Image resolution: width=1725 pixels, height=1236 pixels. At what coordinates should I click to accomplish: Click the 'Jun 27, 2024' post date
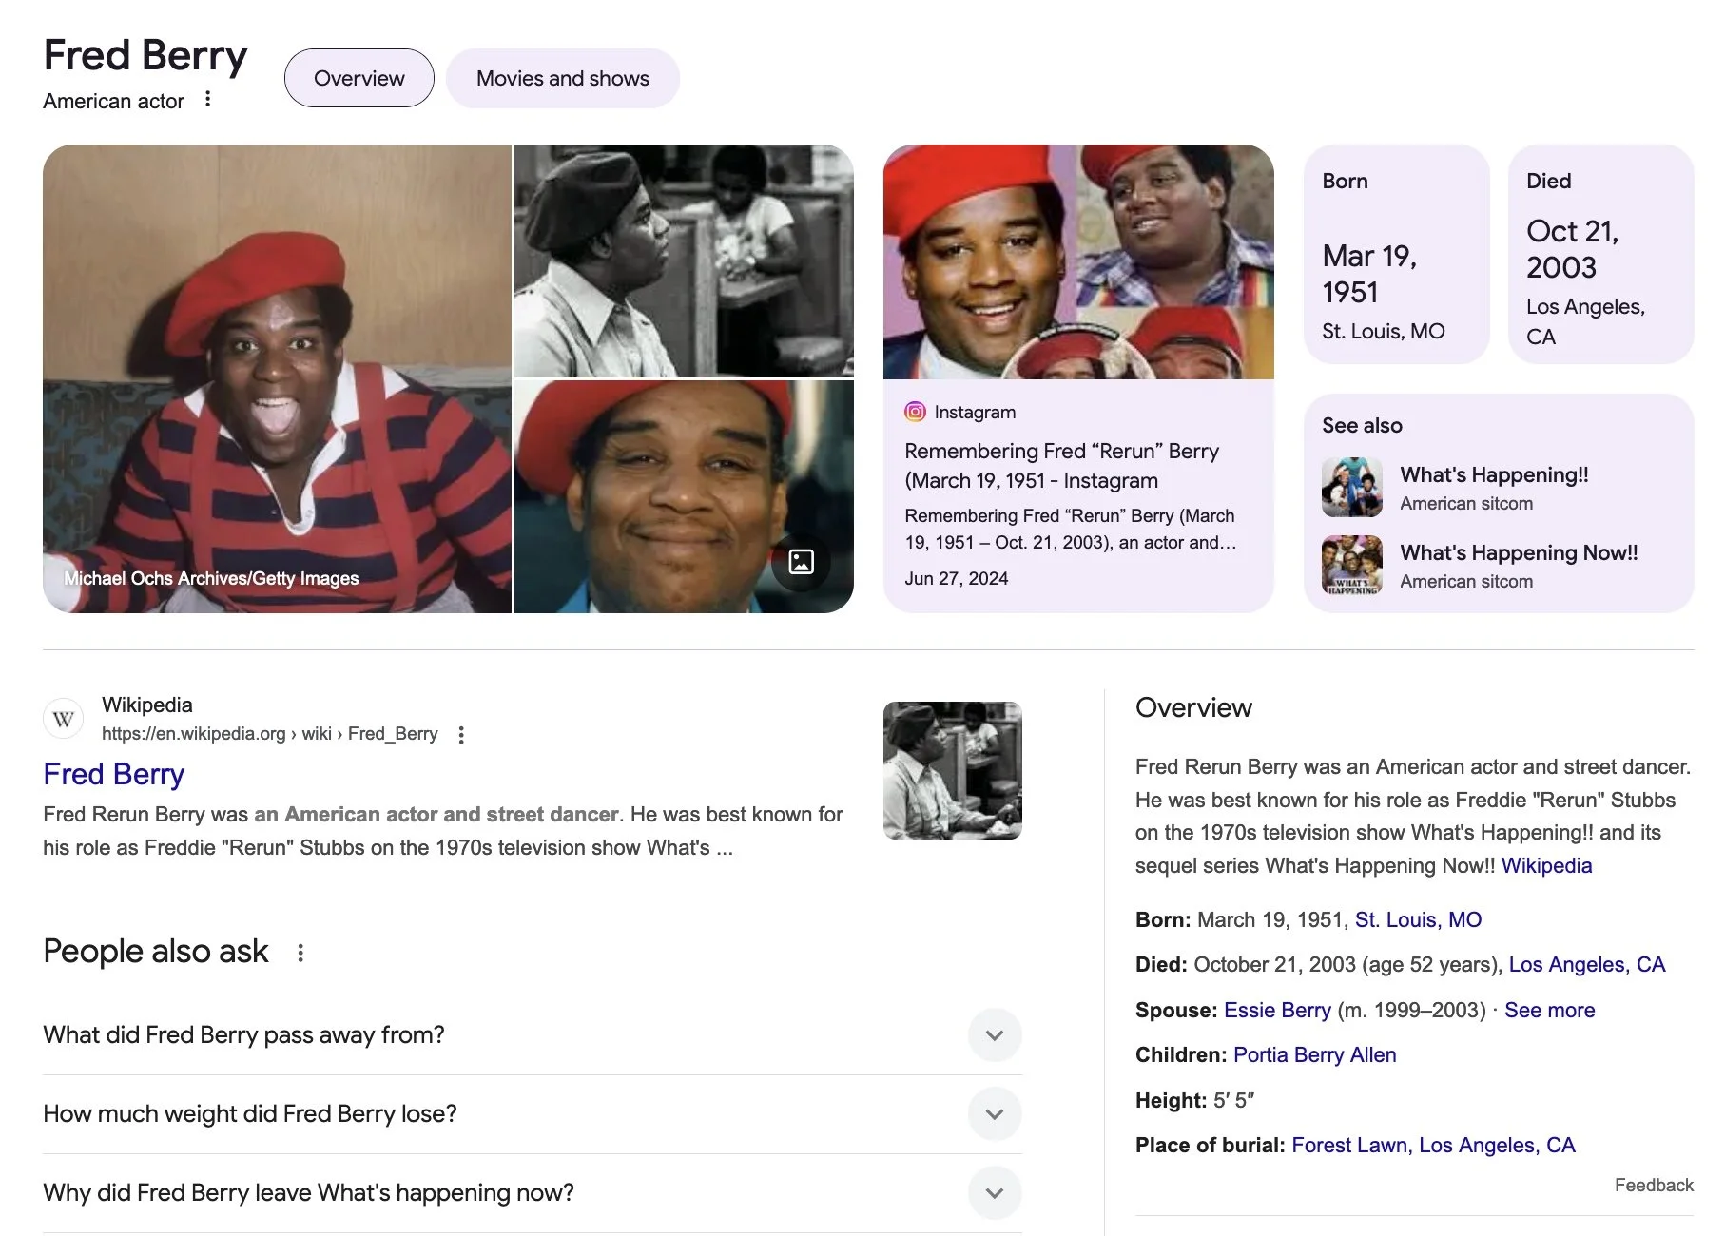pos(957,578)
